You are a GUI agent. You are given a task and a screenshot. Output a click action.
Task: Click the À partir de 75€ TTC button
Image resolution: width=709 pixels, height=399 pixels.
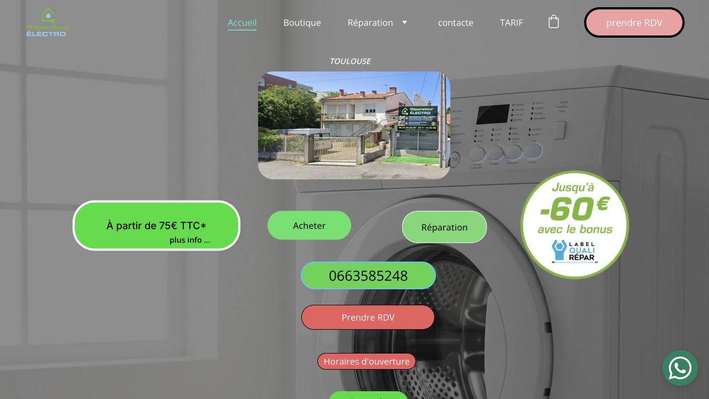coord(156,226)
